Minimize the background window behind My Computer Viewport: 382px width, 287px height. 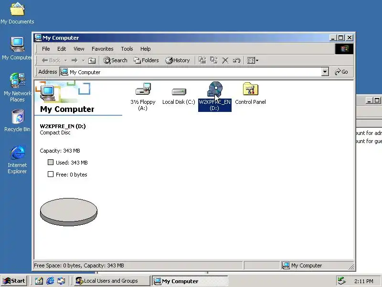coord(369,100)
